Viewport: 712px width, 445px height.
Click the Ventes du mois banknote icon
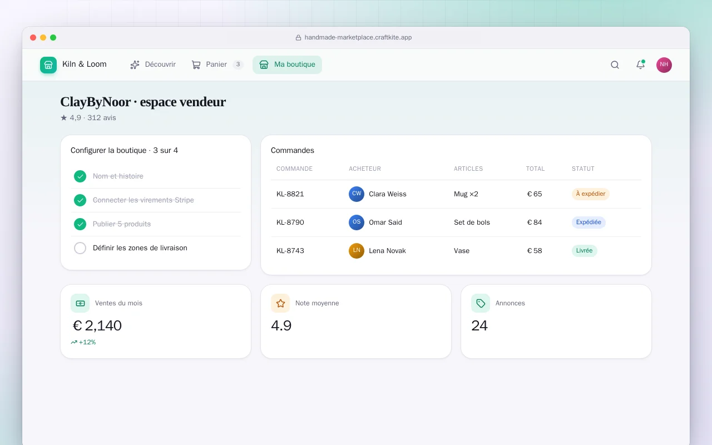tap(80, 303)
